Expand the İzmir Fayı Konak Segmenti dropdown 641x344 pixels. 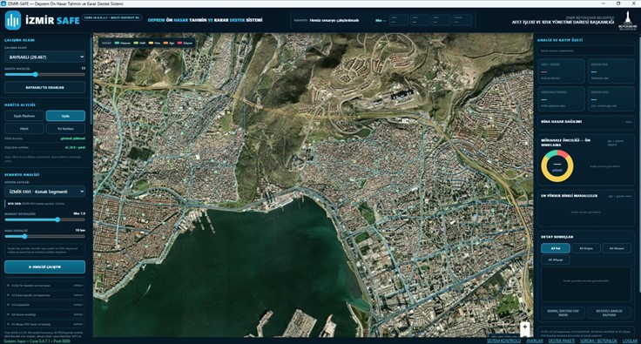click(45, 192)
